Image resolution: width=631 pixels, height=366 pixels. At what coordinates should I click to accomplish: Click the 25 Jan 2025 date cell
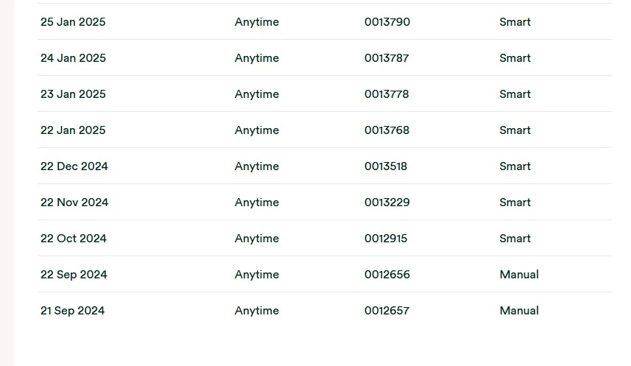coord(73,22)
